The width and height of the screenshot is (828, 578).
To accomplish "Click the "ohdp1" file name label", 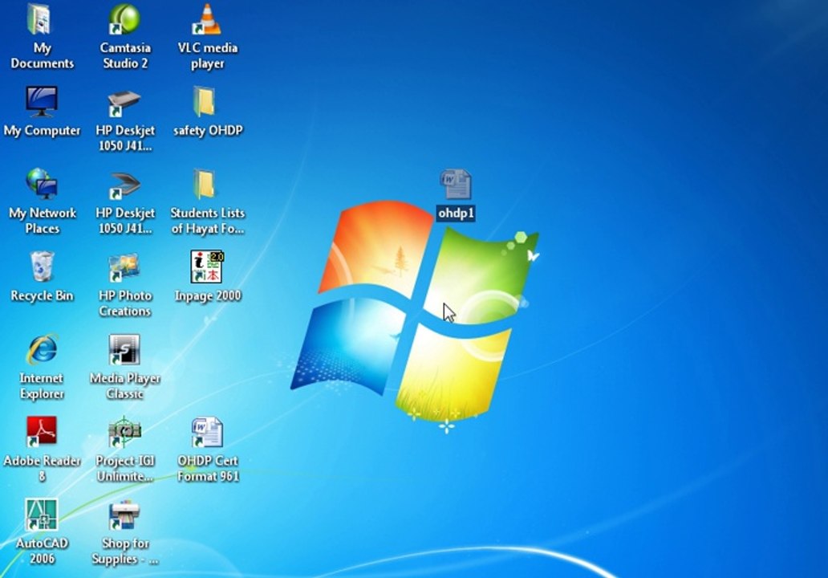I will tap(456, 214).
